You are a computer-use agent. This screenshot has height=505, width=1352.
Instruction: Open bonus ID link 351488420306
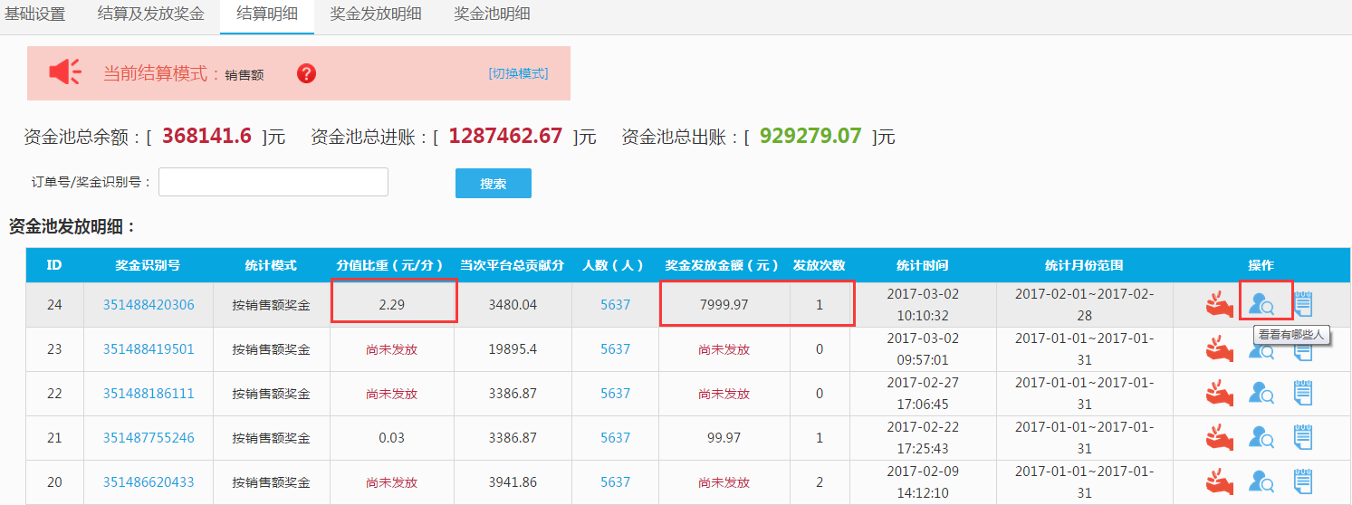(149, 305)
